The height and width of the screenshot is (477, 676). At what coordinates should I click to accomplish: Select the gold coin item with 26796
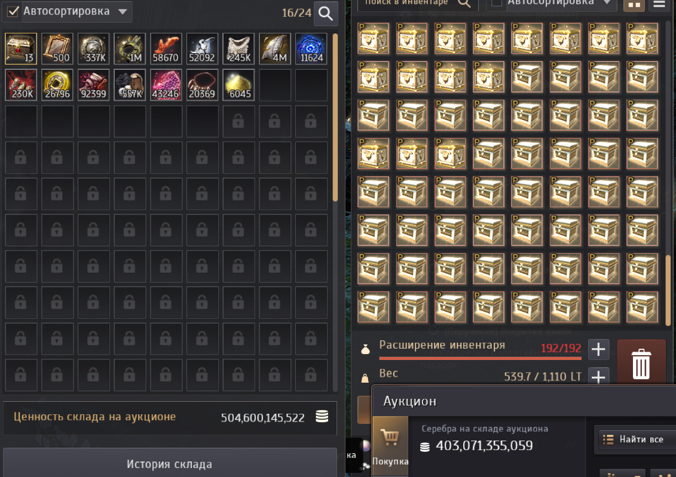pyautogui.click(x=57, y=85)
